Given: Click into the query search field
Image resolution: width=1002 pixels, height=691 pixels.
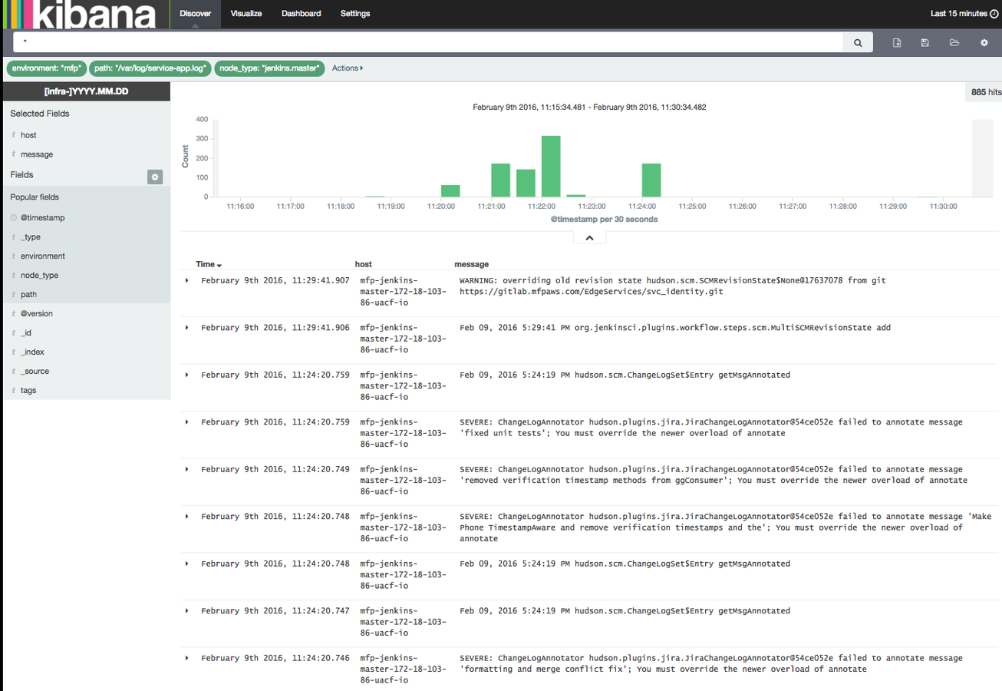Looking at the screenshot, I should coord(428,43).
